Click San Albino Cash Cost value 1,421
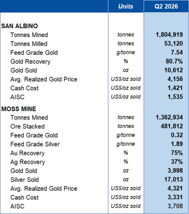 coord(175,88)
